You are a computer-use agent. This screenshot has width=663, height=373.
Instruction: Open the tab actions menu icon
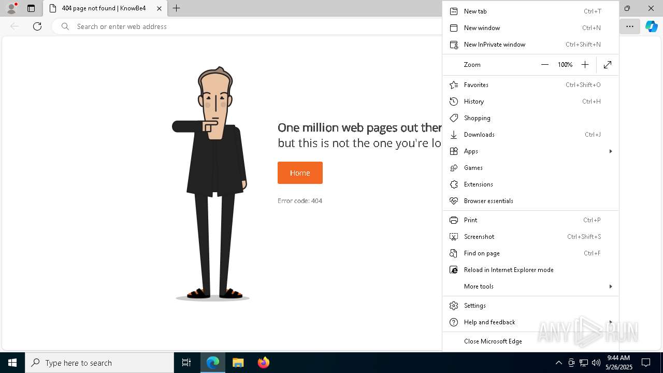pyautogui.click(x=31, y=8)
